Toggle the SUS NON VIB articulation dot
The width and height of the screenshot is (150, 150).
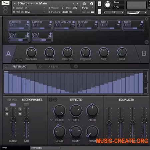[73, 22]
